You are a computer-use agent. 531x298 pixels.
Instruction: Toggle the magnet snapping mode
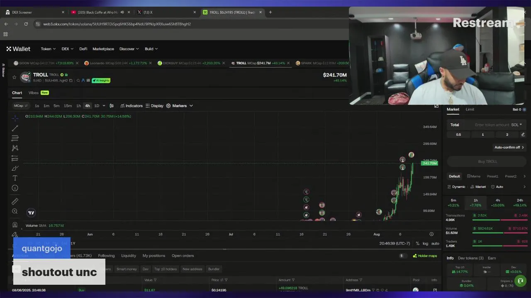click(x=15, y=225)
